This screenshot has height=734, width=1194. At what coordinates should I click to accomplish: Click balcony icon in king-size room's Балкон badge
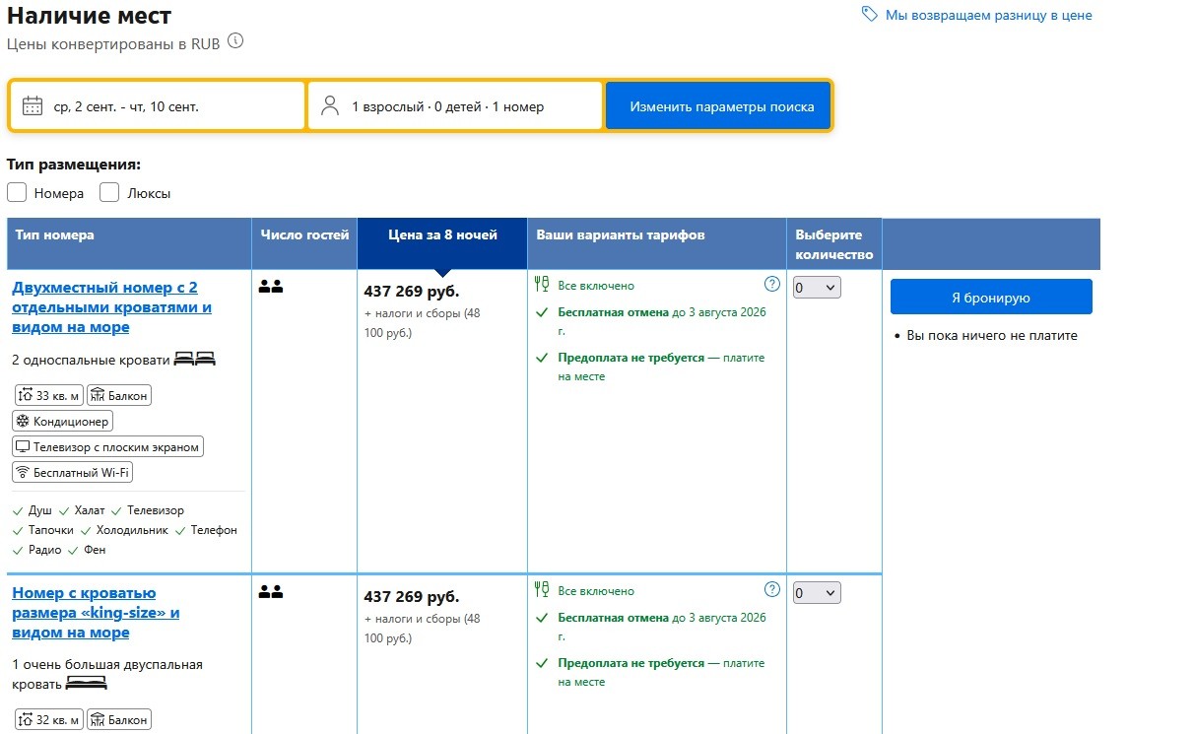tap(97, 720)
